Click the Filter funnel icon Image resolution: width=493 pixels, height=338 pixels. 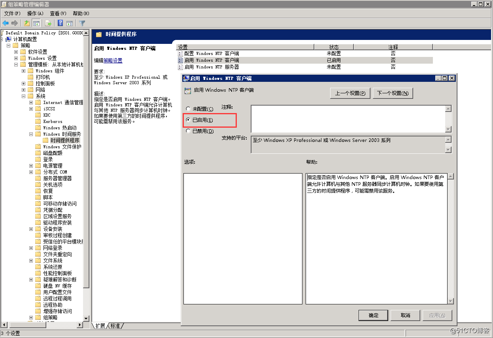pos(82,23)
